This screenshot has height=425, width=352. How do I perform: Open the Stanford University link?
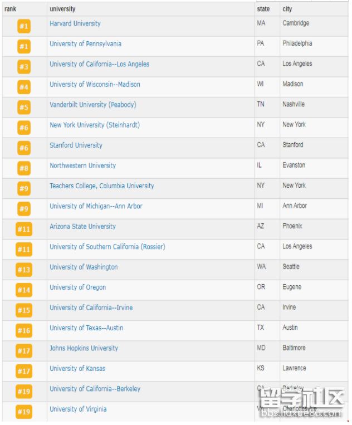pos(76,145)
